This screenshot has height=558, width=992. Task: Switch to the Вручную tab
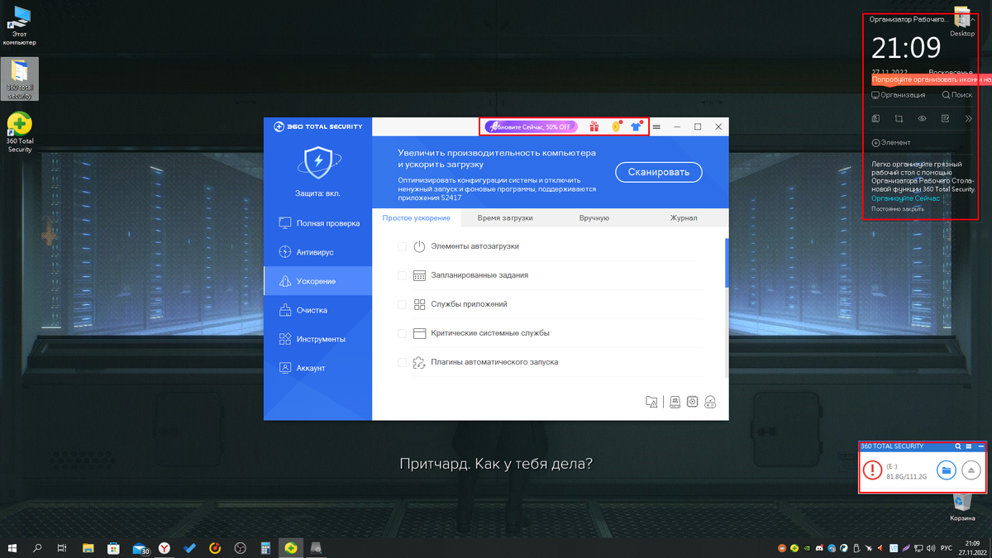594,217
